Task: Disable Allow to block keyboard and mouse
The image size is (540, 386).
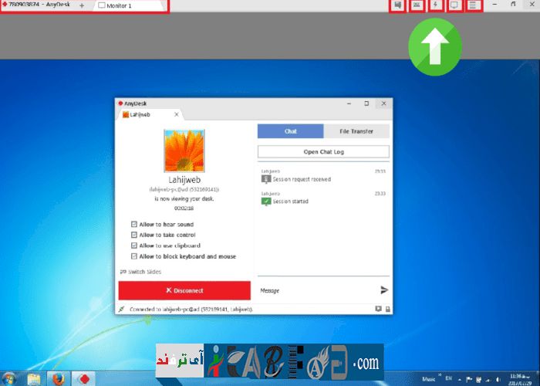Action: 134,256
